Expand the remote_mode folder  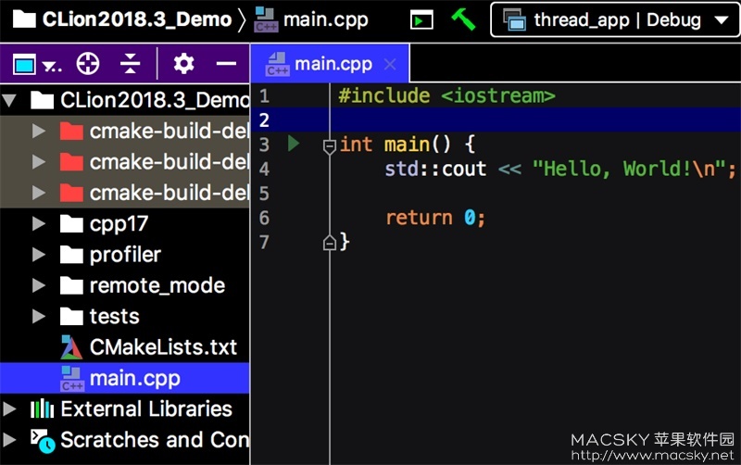[39, 285]
